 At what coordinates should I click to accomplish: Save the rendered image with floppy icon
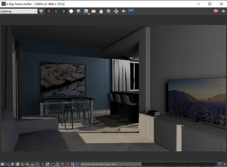(86, 11)
